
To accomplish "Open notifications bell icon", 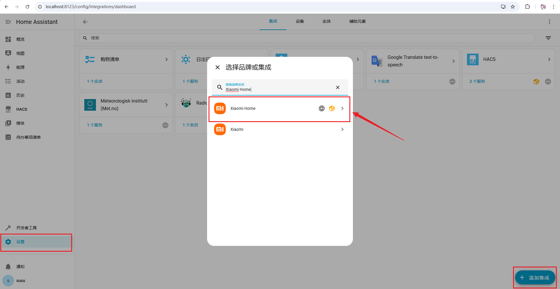I will coord(8,267).
